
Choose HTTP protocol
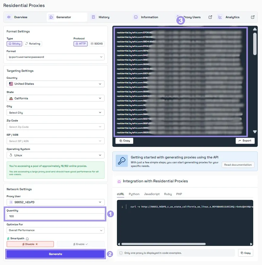click(81, 44)
